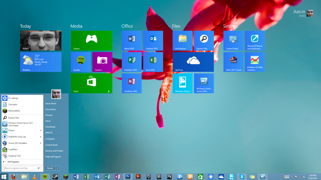Open the File Explorer icon in the taskbar
Image resolution: width=321 pixels, height=180 pixels.
24,177
